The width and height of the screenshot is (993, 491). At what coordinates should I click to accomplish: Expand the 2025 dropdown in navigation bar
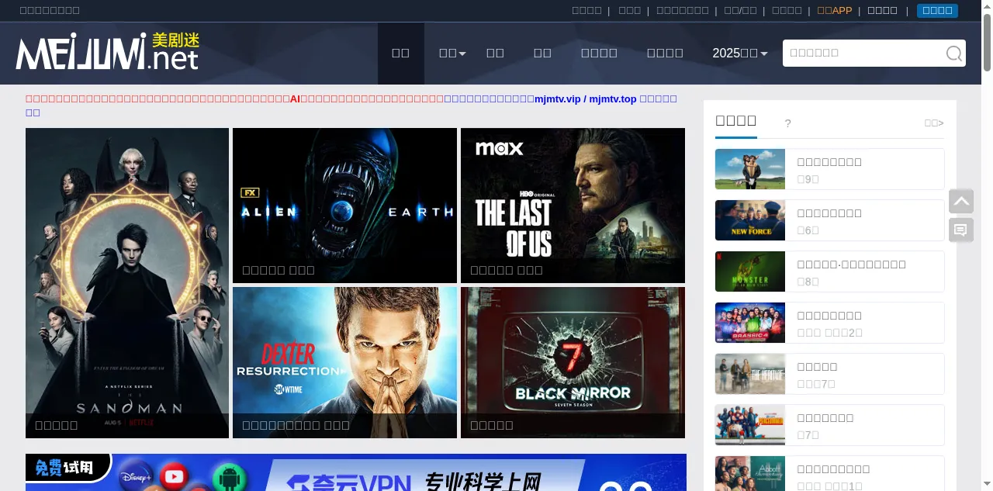click(x=739, y=53)
